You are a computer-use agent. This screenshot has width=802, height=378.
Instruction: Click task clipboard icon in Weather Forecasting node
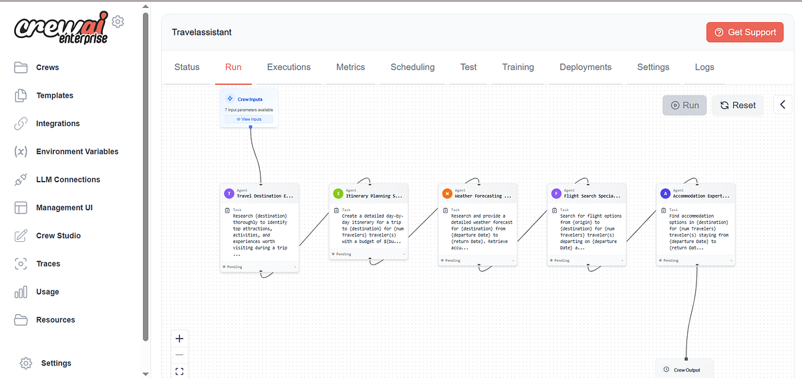click(445, 210)
